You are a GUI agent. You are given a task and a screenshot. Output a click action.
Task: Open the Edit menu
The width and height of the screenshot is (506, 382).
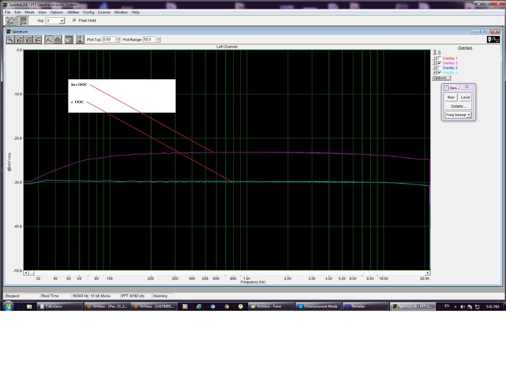[18, 12]
